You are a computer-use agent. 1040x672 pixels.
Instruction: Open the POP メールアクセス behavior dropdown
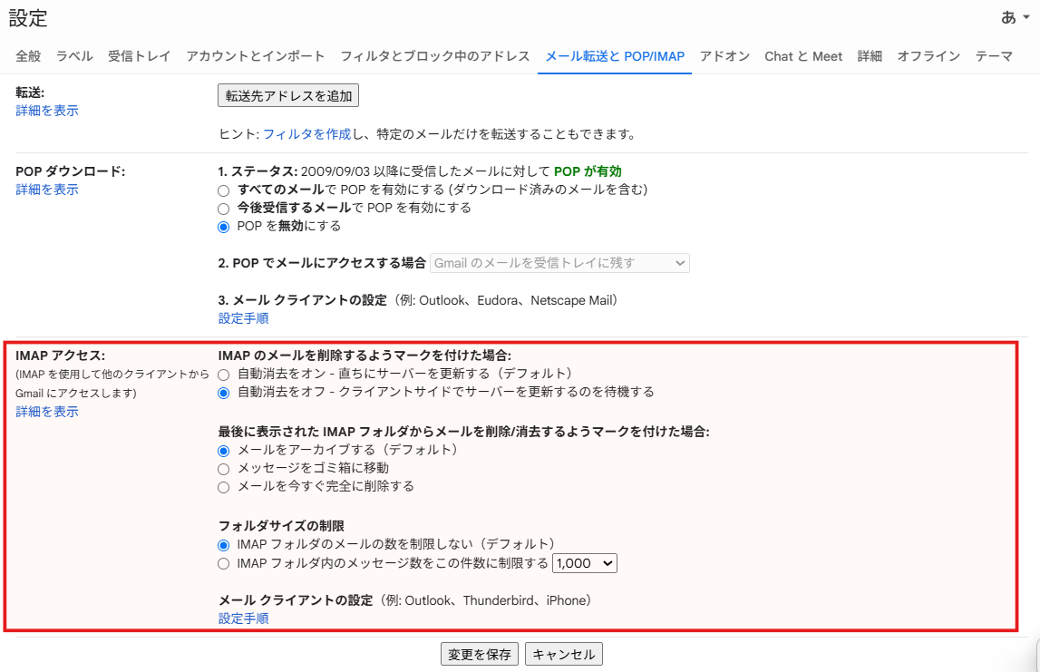tap(560, 263)
